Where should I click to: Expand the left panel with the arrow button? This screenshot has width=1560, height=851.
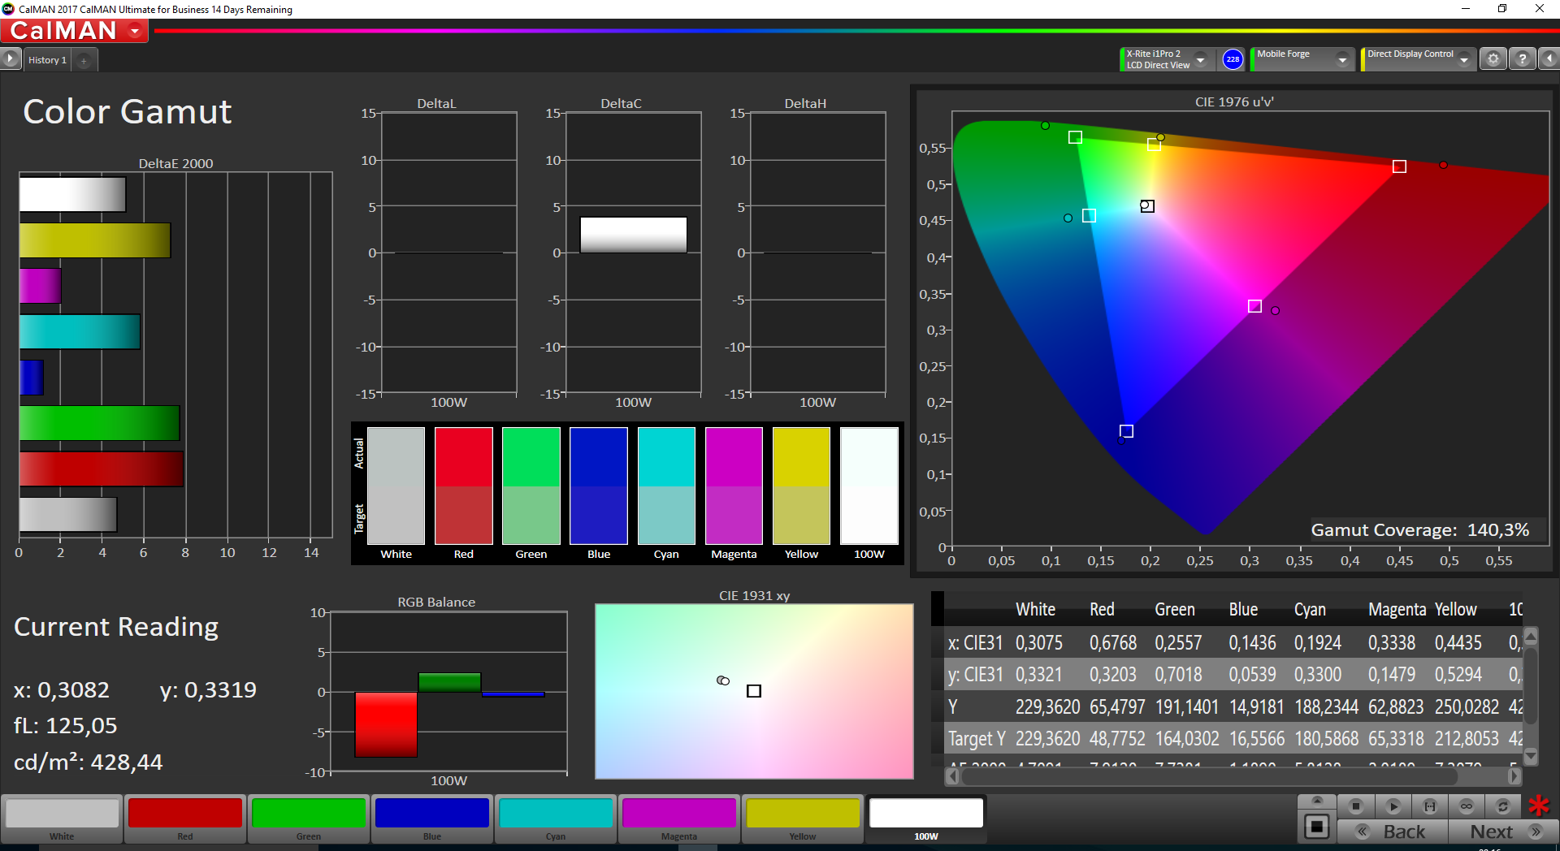pyautogui.click(x=10, y=59)
